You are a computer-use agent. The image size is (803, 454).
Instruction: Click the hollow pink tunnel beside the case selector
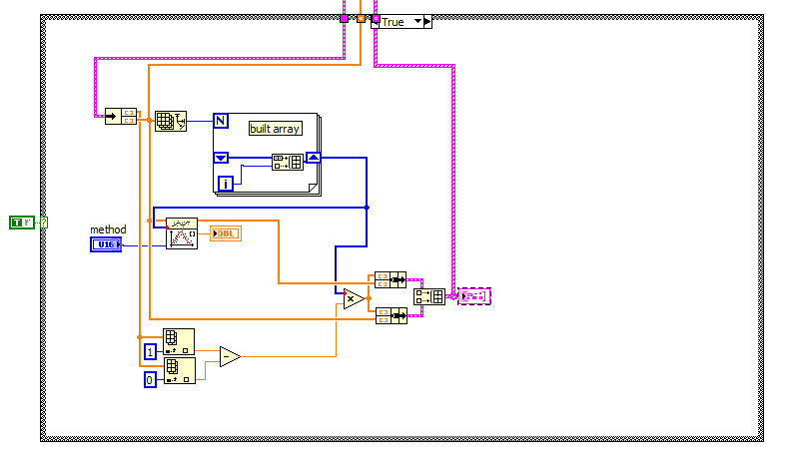click(x=376, y=19)
